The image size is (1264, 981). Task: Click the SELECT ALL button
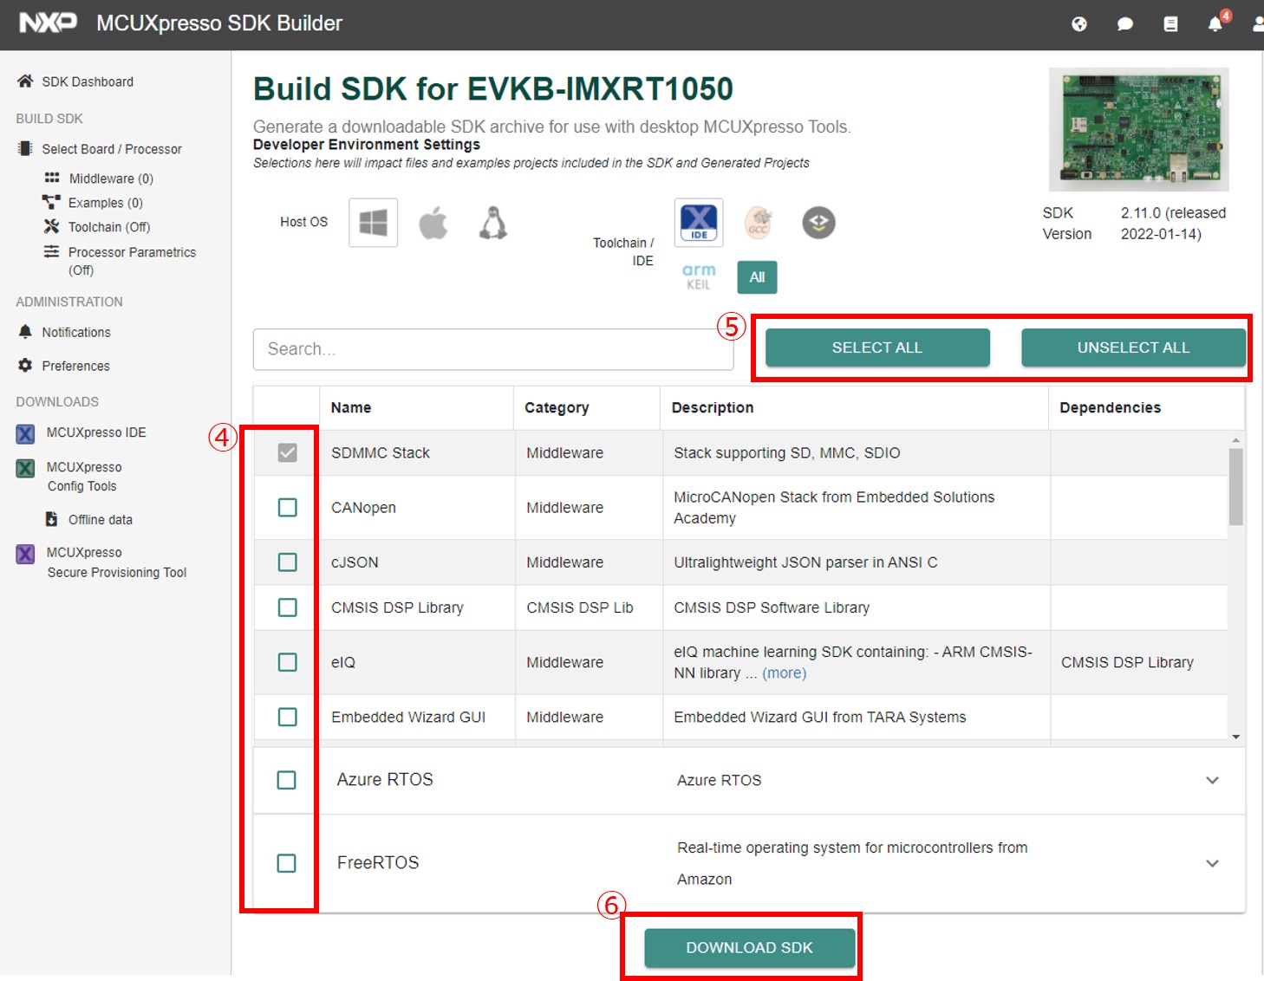[x=876, y=348]
